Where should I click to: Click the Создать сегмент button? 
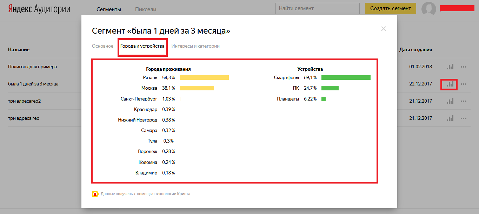(391, 8)
